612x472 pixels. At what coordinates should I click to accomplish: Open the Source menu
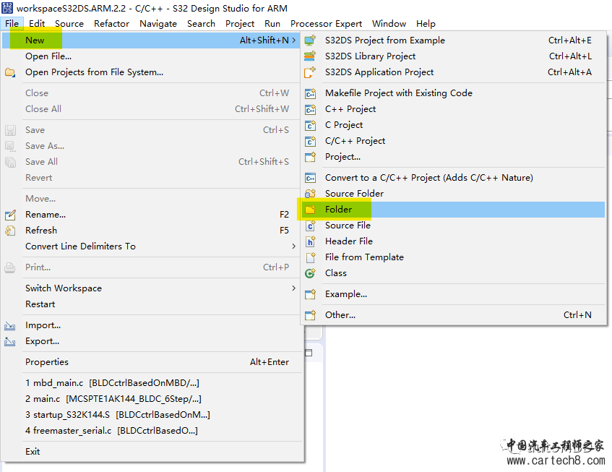[69, 24]
